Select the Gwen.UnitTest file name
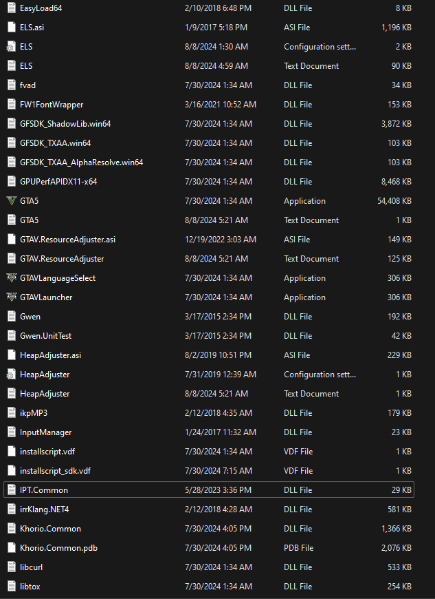The image size is (435, 599). [45, 336]
